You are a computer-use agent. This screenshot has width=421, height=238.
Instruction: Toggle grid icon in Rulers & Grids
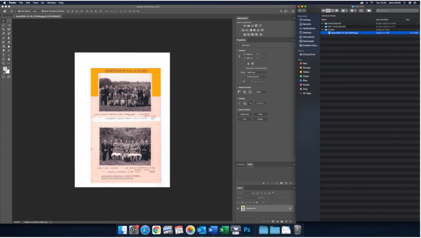point(245,92)
